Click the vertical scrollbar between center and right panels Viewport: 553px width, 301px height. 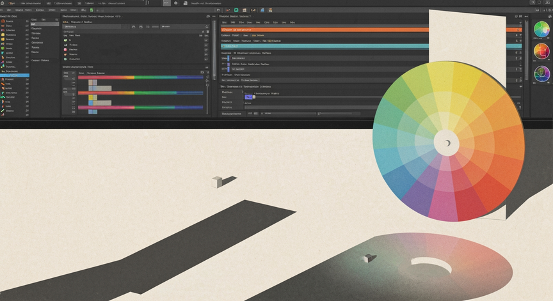click(214, 49)
